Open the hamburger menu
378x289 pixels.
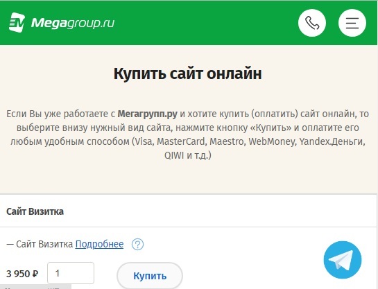pos(352,23)
